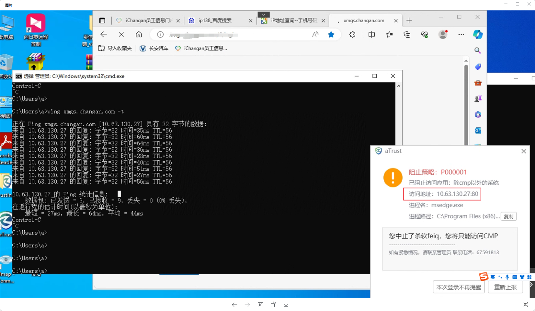Expand the tab search chevron above tabs
Screen dimensions: 535x311
(x=264, y=15)
